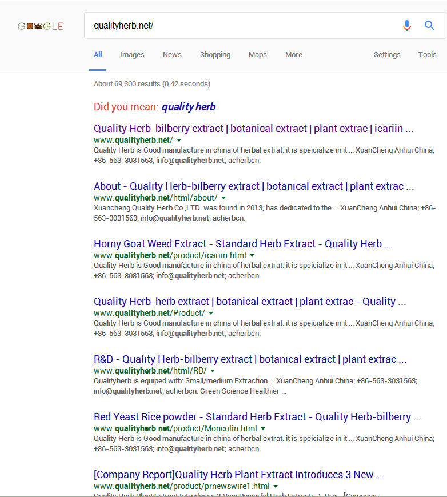Click the Google doodle logo
This screenshot has width=447, height=497.
click(40, 26)
